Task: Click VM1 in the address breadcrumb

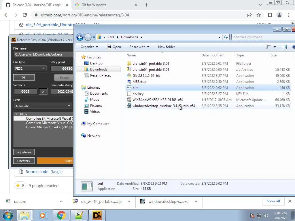Action: click(x=111, y=37)
